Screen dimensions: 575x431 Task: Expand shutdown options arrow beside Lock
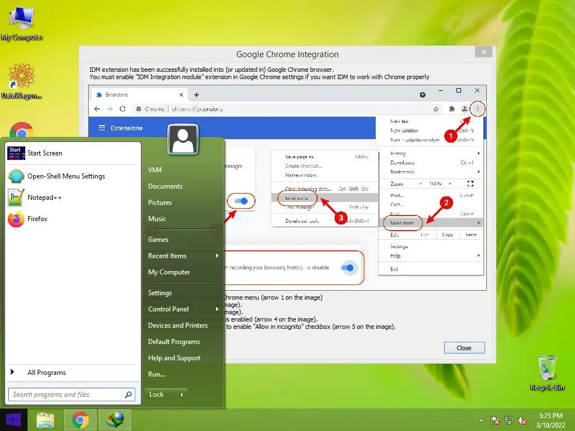pyautogui.click(x=181, y=395)
